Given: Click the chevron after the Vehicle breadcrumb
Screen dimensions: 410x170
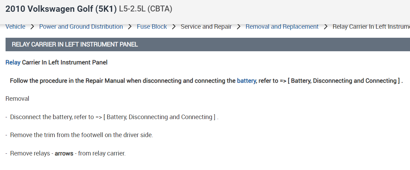Looking at the screenshot, I should [32, 27].
